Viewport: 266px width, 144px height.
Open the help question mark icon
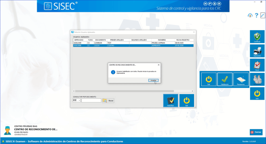[256, 15]
